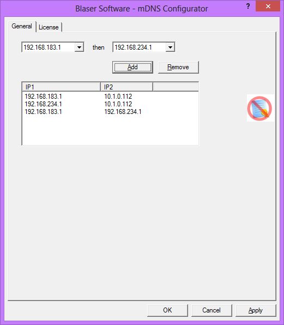Viewport: 284px width, 325px height.
Task: Click the help question mark in title bar
Action: pos(248,6)
